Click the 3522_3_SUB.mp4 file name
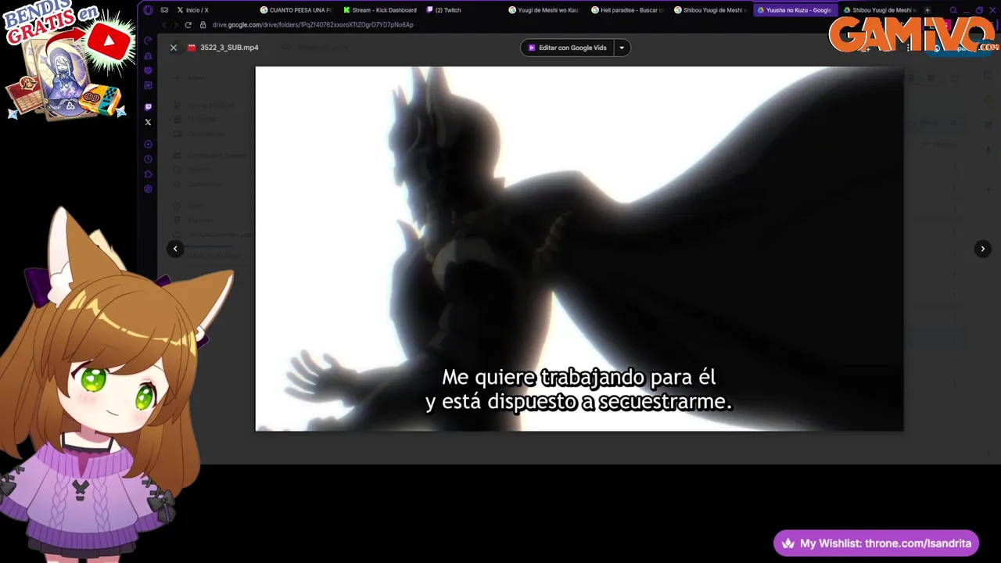The height and width of the screenshot is (563, 1001). click(229, 48)
